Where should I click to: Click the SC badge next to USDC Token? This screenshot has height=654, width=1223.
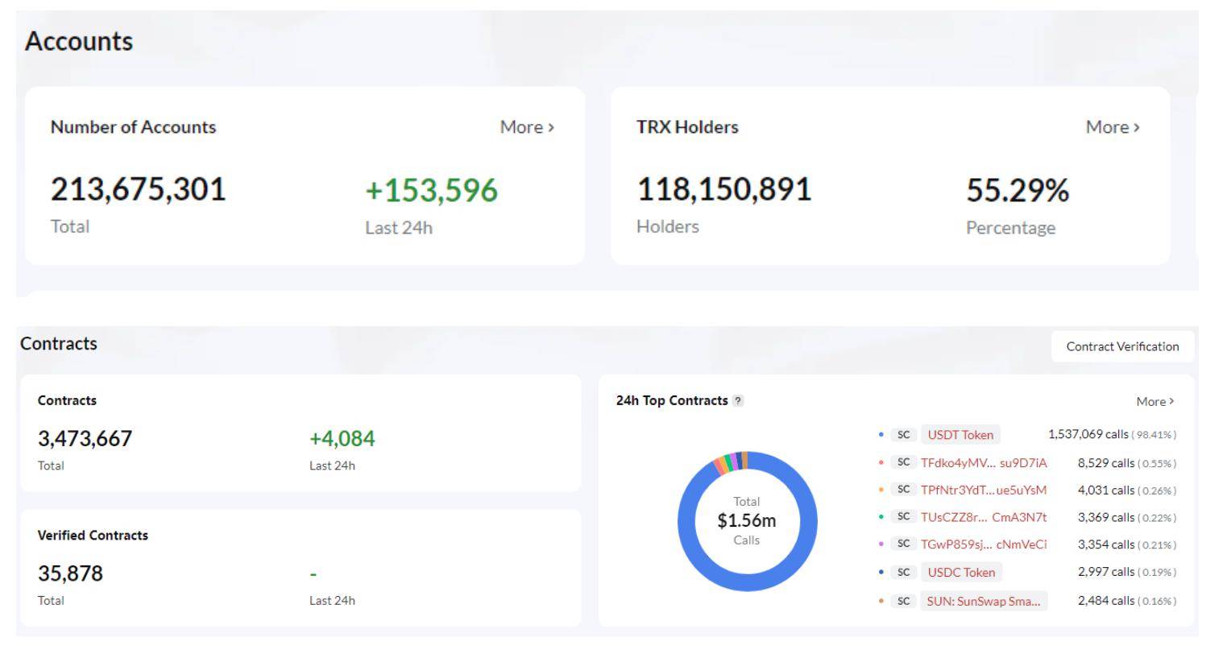[903, 573]
